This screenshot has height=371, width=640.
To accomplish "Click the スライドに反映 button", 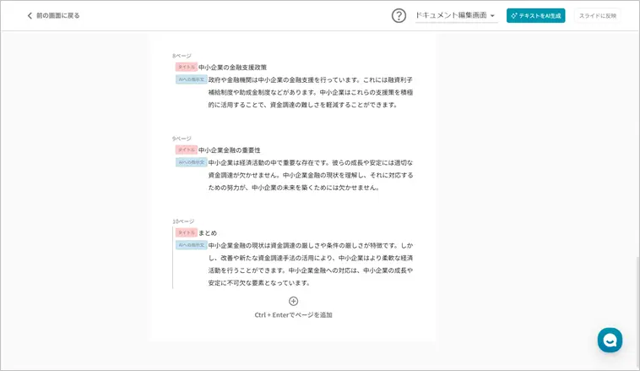I will click(597, 15).
